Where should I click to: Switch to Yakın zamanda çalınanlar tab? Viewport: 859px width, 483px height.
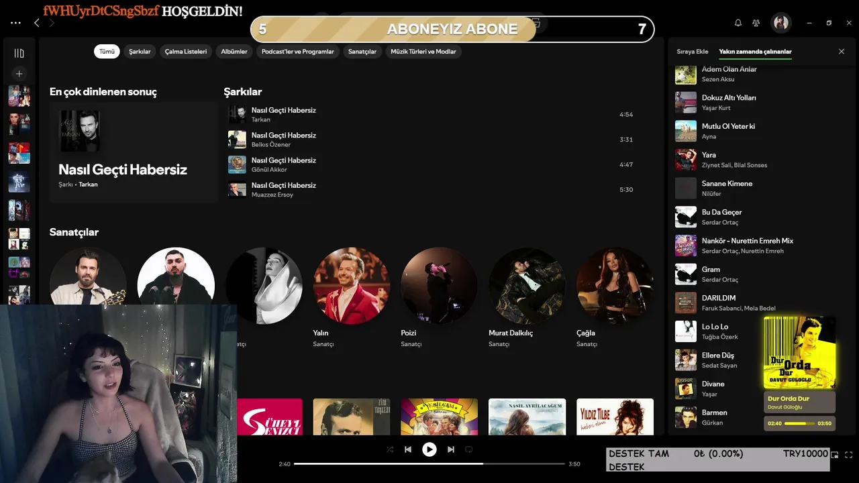[756, 52]
